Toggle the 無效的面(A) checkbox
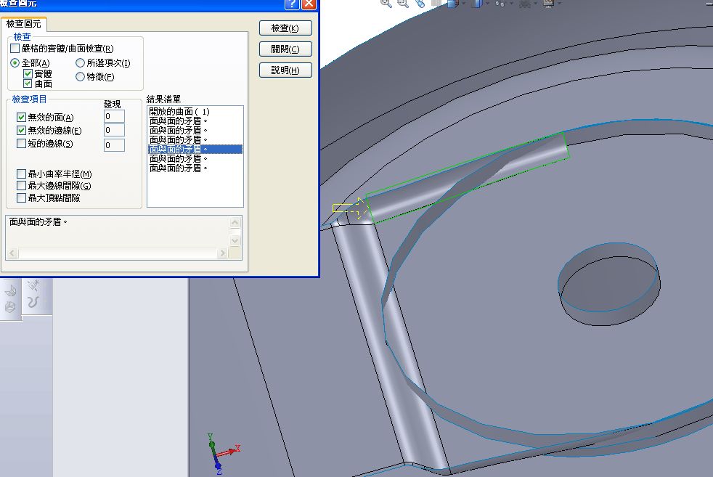713x477 pixels. click(x=21, y=118)
